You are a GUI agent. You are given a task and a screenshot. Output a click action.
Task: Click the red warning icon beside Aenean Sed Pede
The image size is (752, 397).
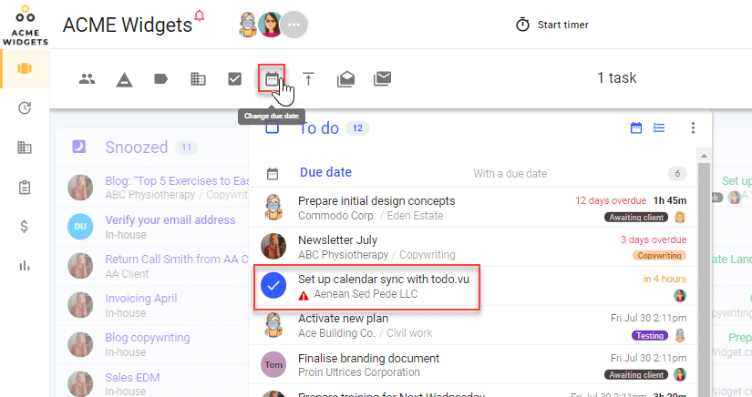304,296
